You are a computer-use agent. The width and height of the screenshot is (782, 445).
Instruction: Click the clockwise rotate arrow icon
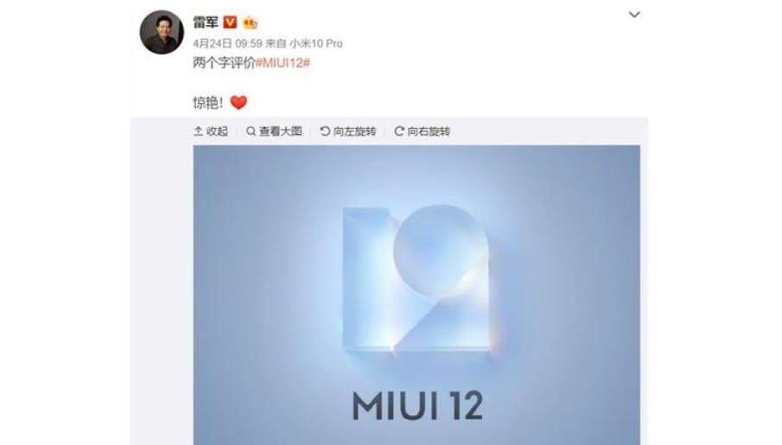(399, 131)
